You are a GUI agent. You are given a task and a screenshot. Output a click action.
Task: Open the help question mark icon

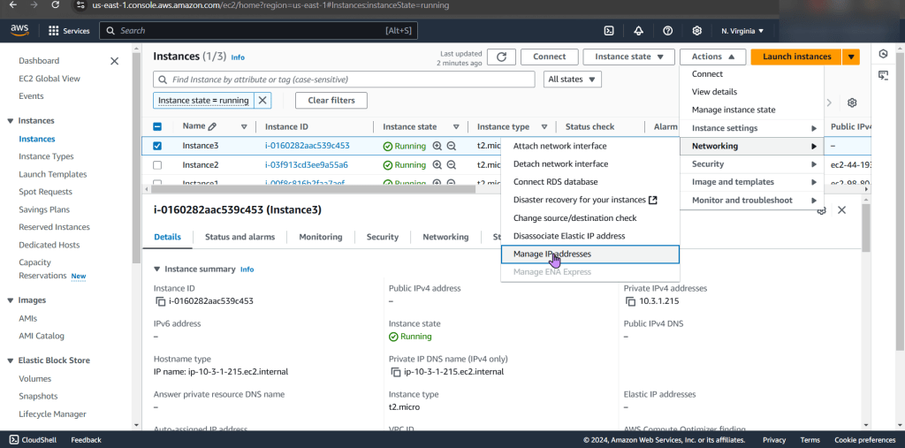[667, 31]
